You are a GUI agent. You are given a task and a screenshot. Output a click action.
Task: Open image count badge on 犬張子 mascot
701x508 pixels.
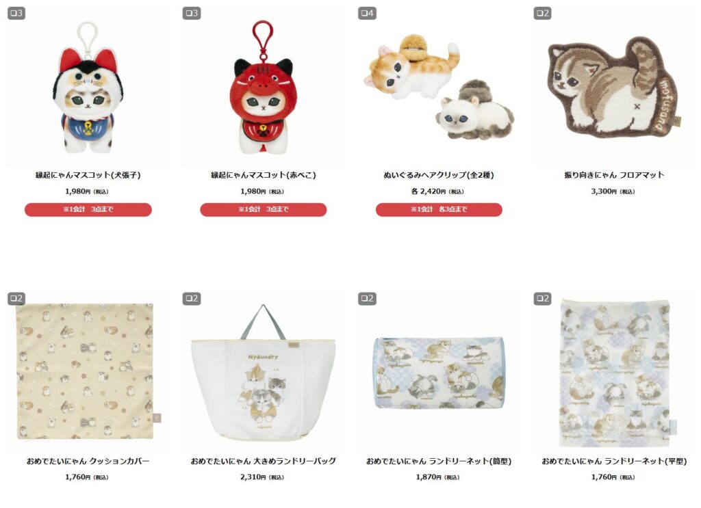coord(16,13)
